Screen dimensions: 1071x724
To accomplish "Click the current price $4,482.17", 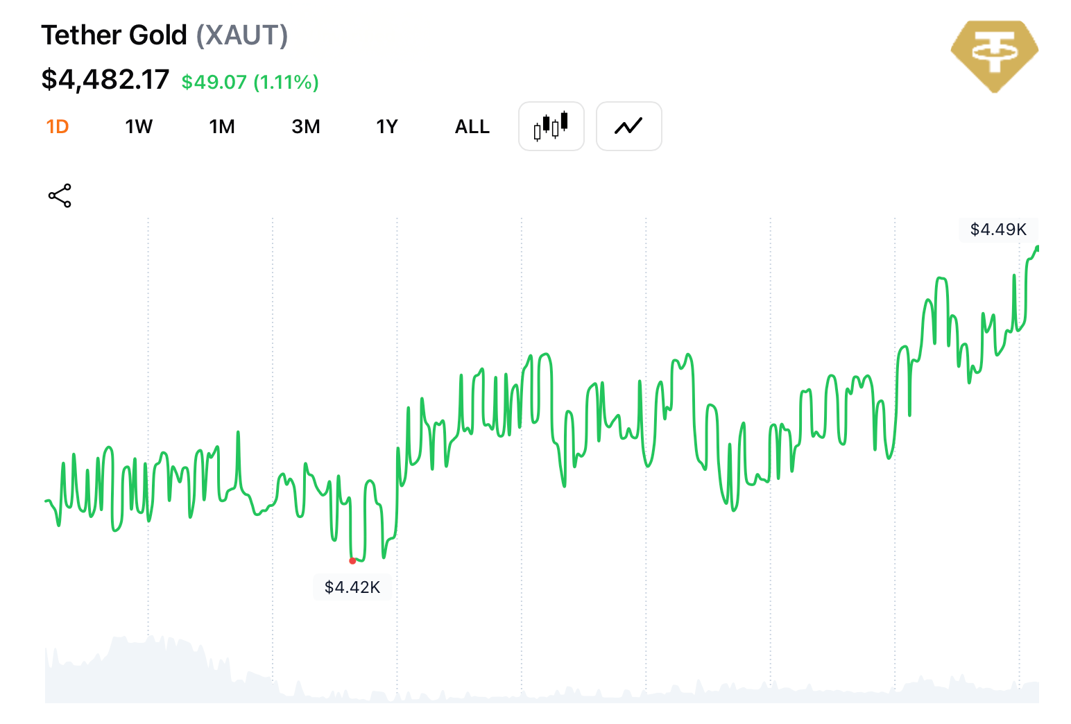I will 105,80.
